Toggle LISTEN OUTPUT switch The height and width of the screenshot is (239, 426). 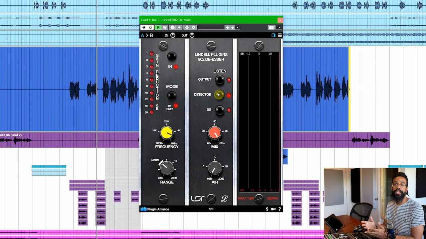click(220, 80)
